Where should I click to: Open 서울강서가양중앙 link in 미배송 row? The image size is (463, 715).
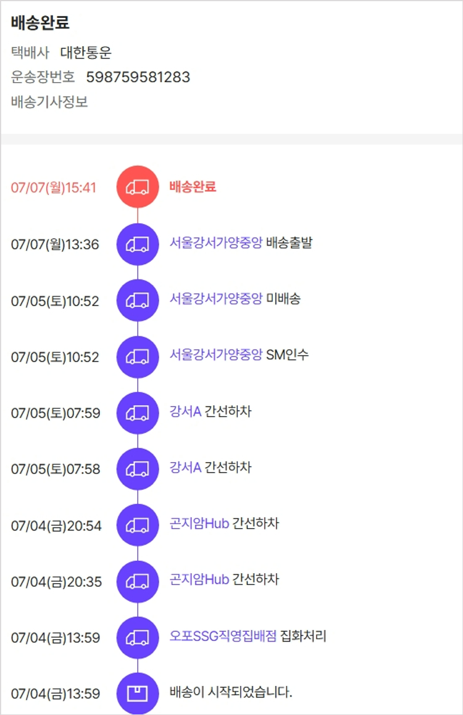[216, 299]
